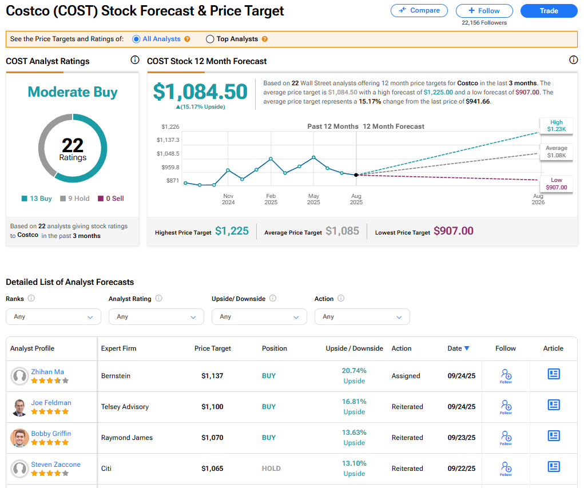Sort the table by the Date column
The width and height of the screenshot is (584, 488).
point(459,348)
